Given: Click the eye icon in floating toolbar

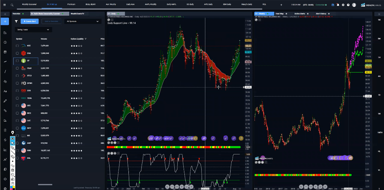Looking at the screenshot, I should (13, 138).
